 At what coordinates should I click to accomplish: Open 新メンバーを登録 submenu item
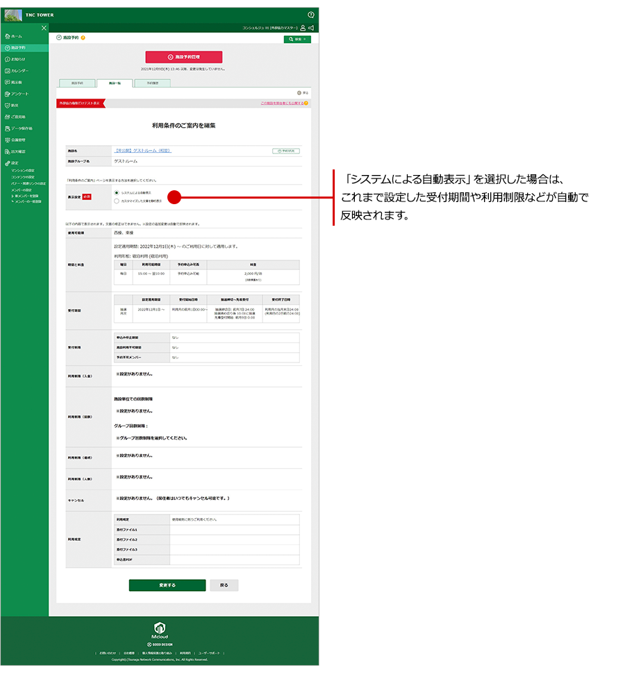tap(28, 197)
